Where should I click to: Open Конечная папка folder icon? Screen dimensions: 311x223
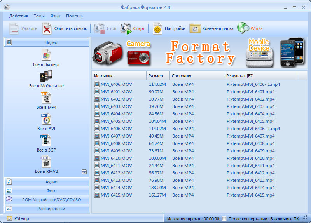[x=195, y=28]
